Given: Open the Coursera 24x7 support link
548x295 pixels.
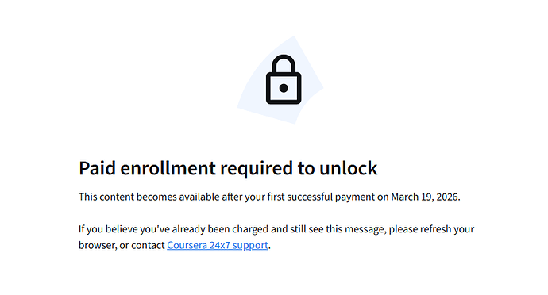Looking at the screenshot, I should click(x=218, y=245).
